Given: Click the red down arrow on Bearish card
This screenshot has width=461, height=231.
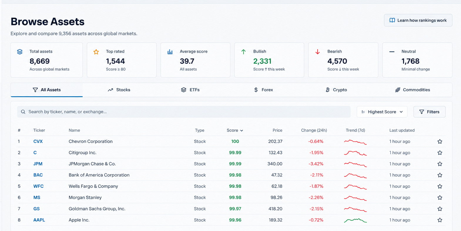Looking at the screenshot, I should coord(318,52).
